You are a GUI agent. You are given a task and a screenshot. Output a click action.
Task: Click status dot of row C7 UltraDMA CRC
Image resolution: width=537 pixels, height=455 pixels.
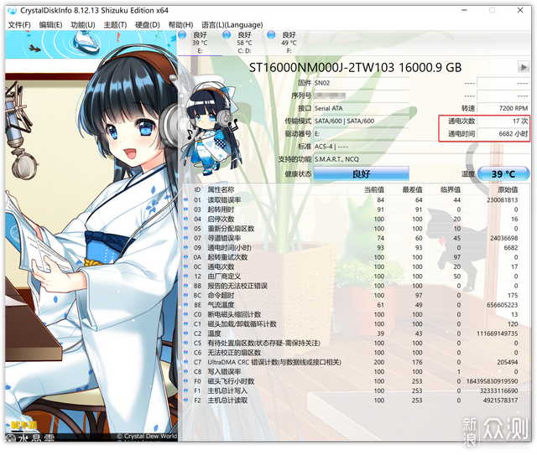tap(186, 362)
